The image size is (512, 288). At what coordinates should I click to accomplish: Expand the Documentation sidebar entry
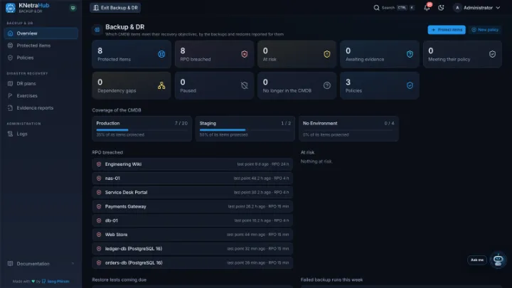41,264
